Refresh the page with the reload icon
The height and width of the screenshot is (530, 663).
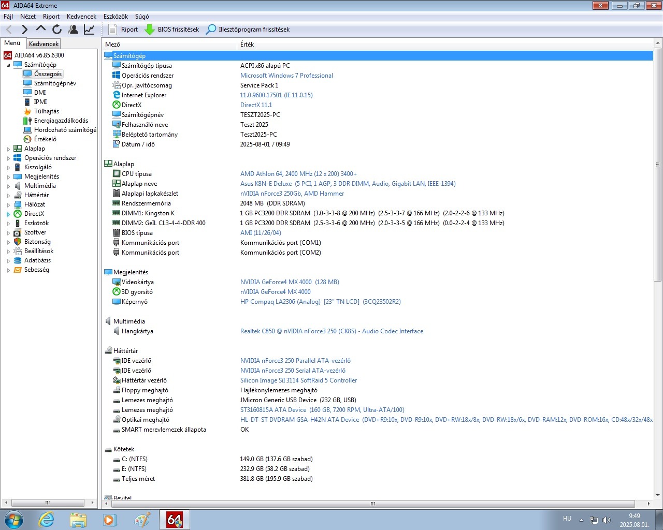(x=57, y=30)
